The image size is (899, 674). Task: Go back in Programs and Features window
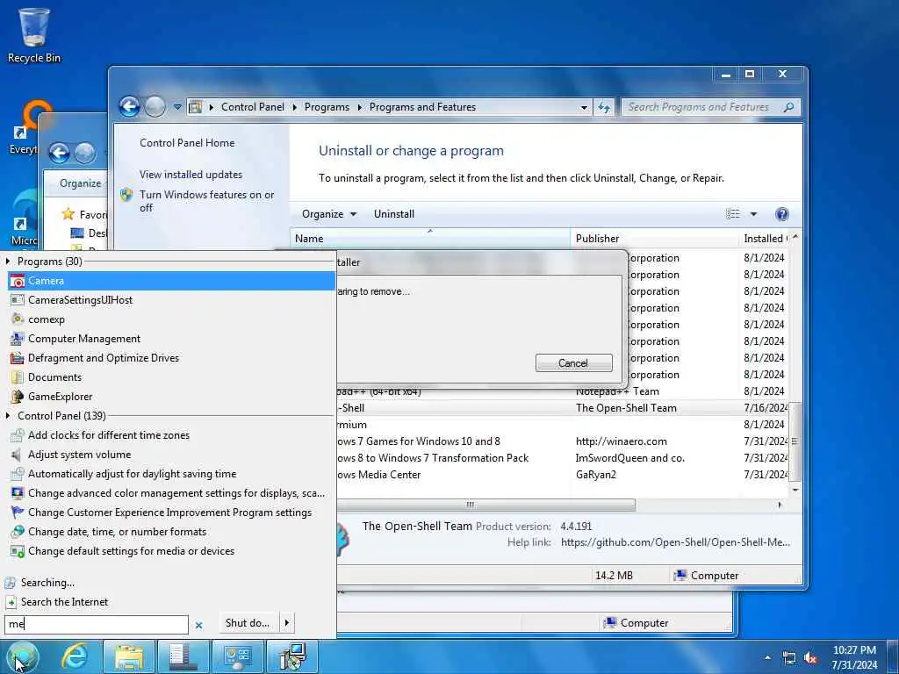tap(130, 106)
